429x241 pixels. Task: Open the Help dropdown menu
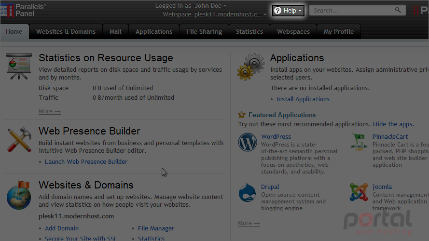click(288, 11)
